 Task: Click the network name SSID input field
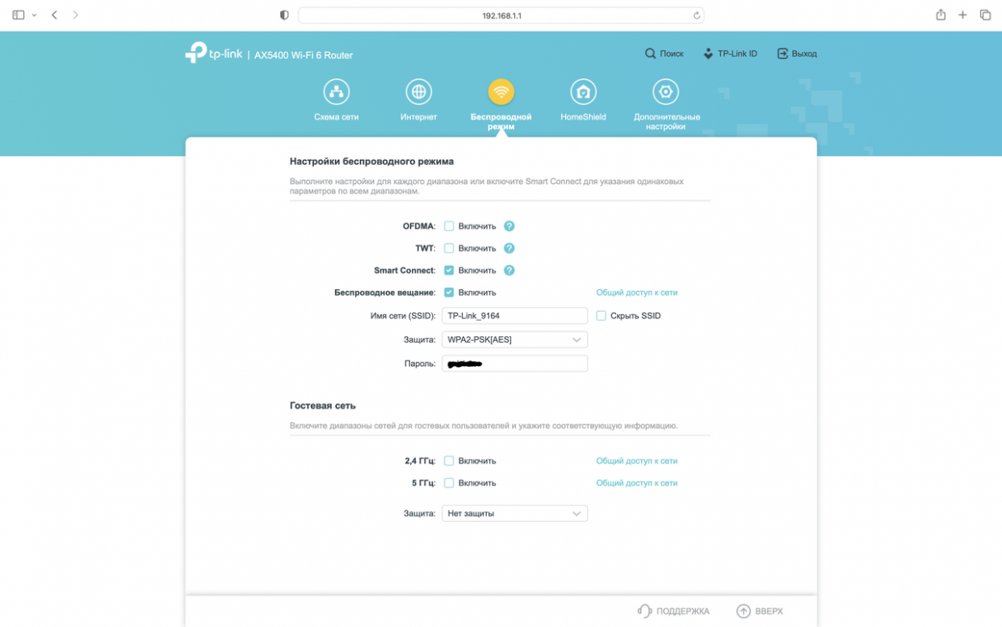(x=514, y=316)
